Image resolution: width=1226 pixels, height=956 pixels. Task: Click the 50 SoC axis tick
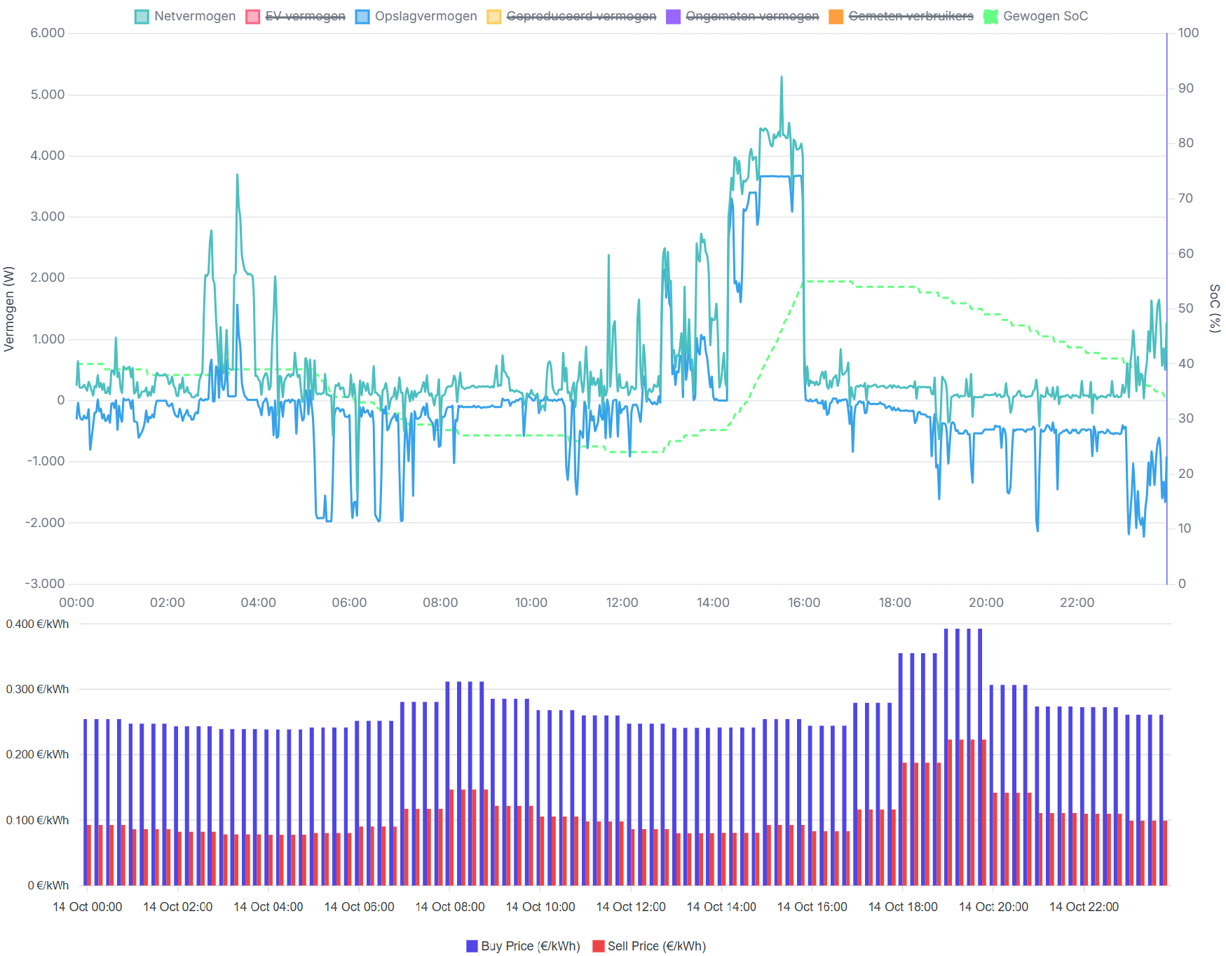tap(1185, 308)
